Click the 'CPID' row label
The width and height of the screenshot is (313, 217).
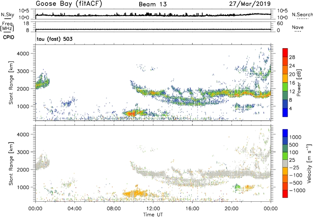9,37
